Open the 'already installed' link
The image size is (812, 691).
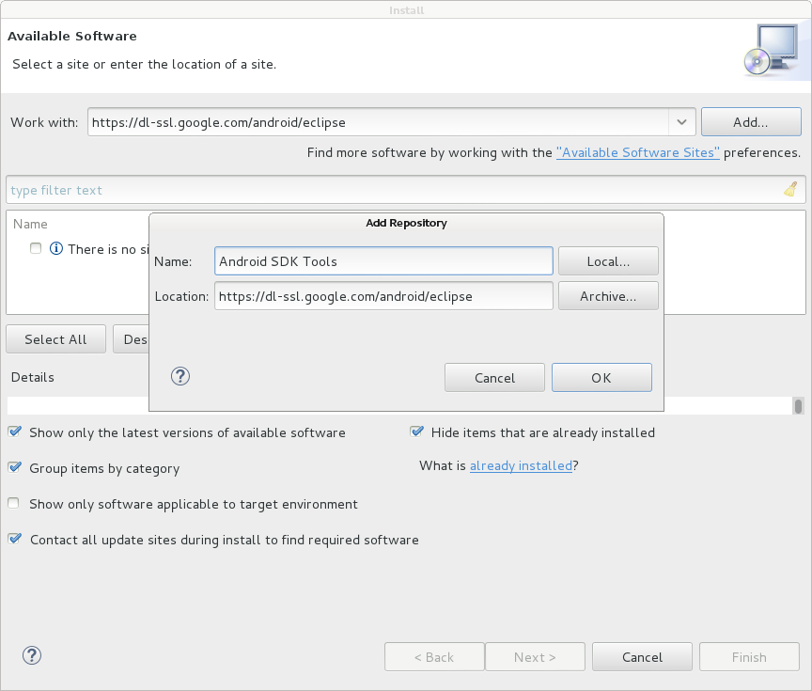pos(521,465)
